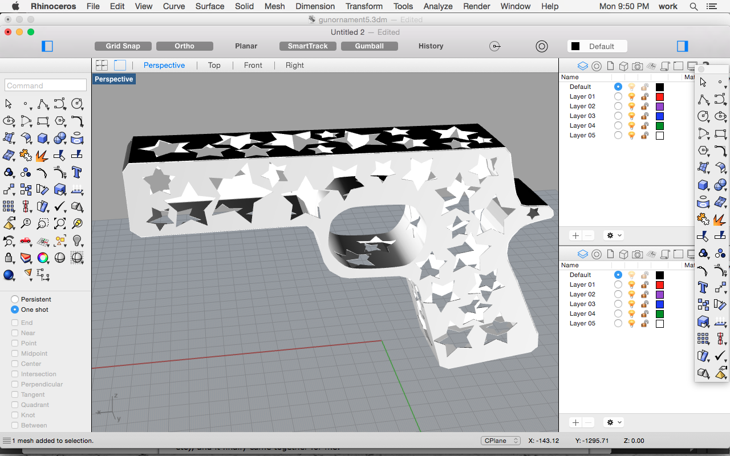The width and height of the screenshot is (730, 456).
Task: Pick the Circle tool in left sidebar
Action: (x=77, y=104)
